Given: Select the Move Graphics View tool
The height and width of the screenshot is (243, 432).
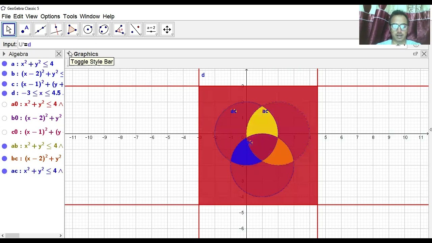Looking at the screenshot, I should click(x=167, y=29).
